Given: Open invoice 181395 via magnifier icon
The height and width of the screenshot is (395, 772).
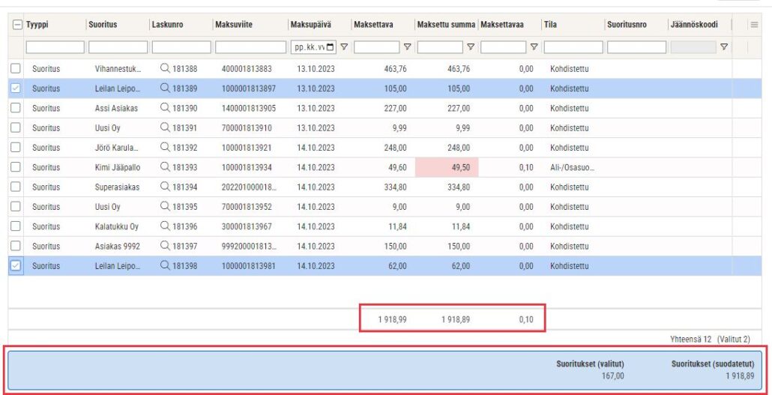Looking at the screenshot, I should [165, 207].
